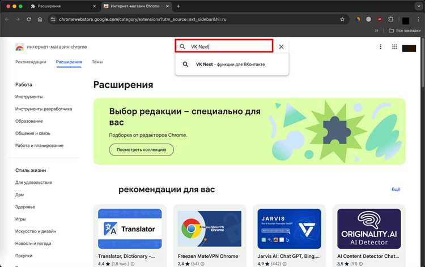The width and height of the screenshot is (425, 267).
Task: Clear the search field with the X
Action: click(281, 47)
